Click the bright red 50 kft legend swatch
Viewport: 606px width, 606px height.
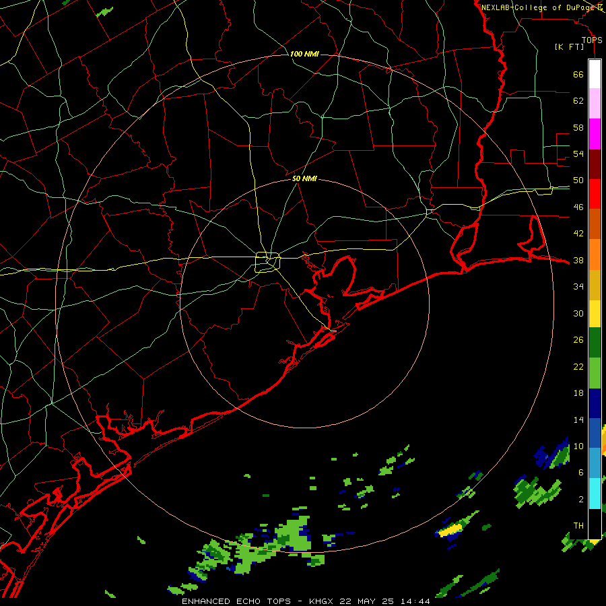click(595, 194)
